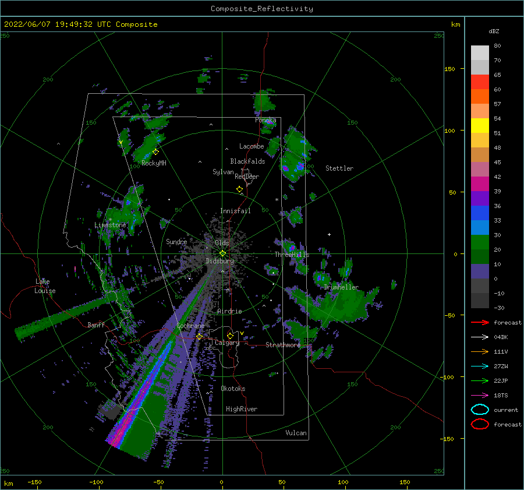524x490 pixels.
Task: Click the Banff label on map
Action: pyautogui.click(x=96, y=325)
